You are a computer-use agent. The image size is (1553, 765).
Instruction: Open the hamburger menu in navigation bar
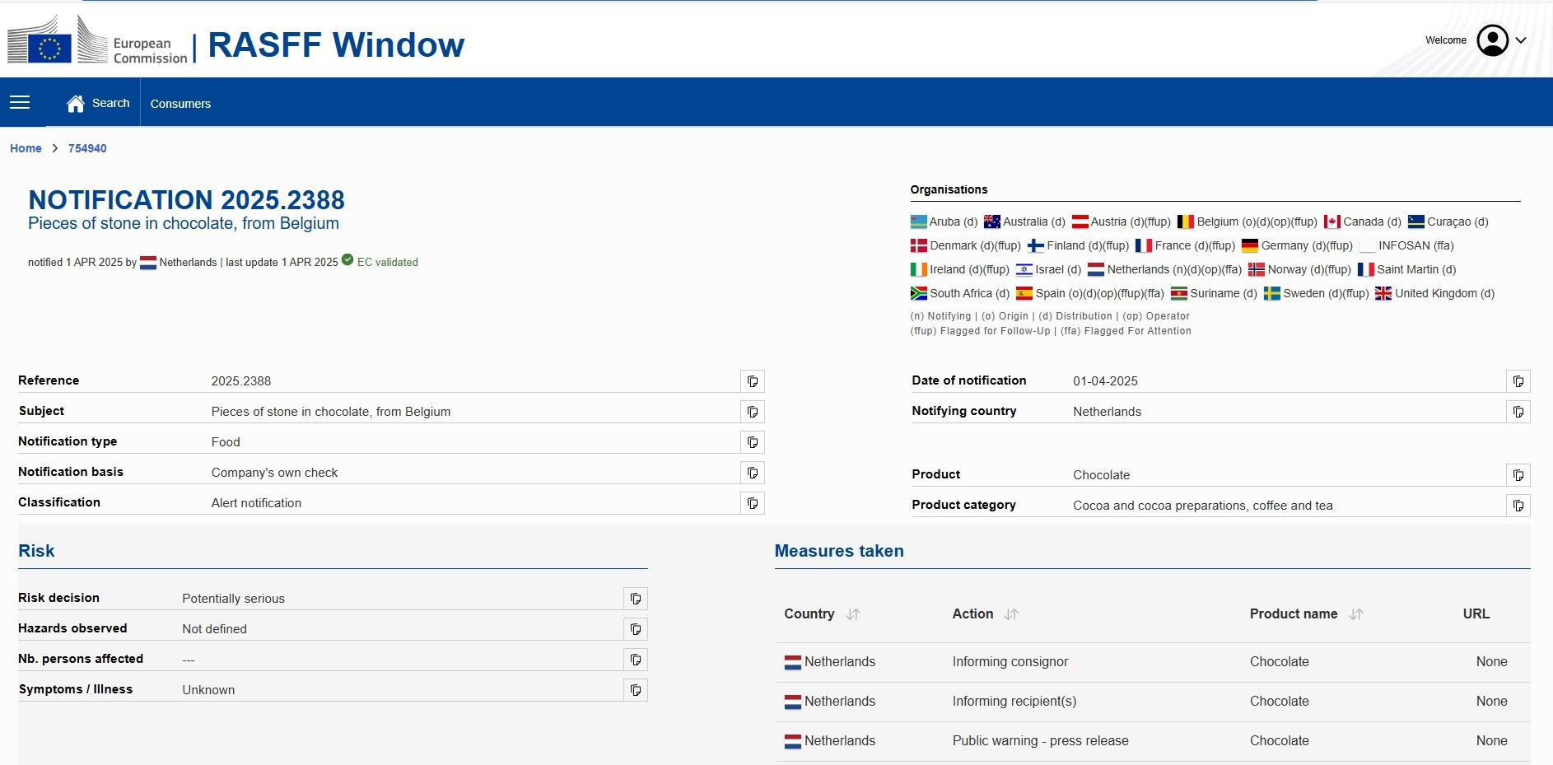pos(20,102)
